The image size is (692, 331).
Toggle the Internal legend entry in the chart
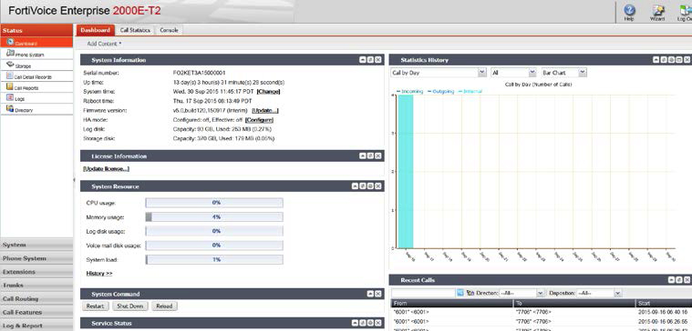(470, 91)
